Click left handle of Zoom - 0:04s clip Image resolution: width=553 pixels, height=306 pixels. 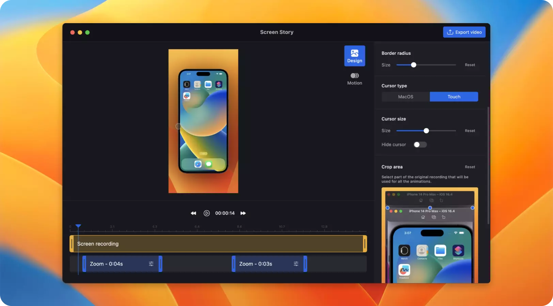pyautogui.click(x=84, y=264)
